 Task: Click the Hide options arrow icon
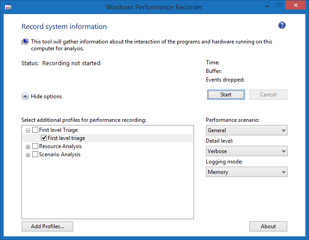point(25,96)
